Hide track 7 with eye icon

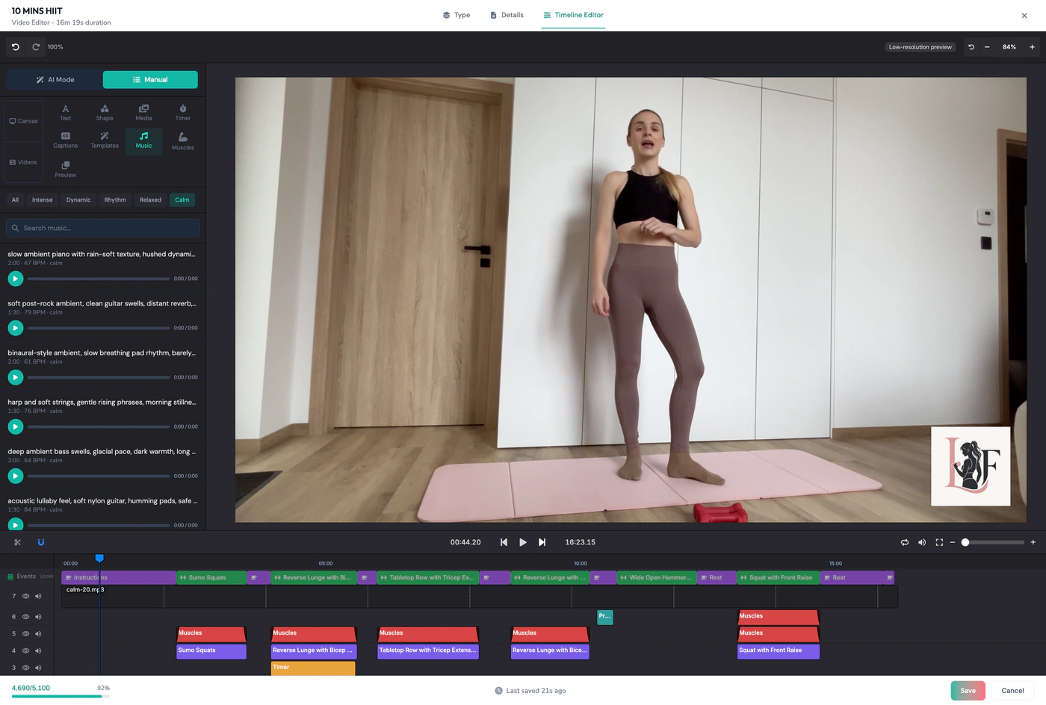coord(25,596)
